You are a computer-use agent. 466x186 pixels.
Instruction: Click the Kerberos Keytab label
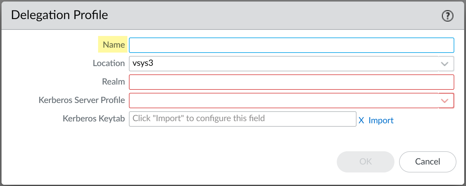click(94, 119)
